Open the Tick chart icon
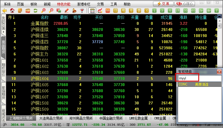The image size is (223, 128). point(108,11)
